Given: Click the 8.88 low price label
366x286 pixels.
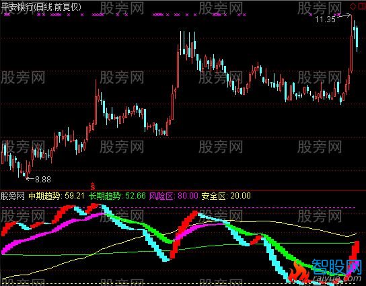Looking at the screenshot, I should pyautogui.click(x=43, y=179).
